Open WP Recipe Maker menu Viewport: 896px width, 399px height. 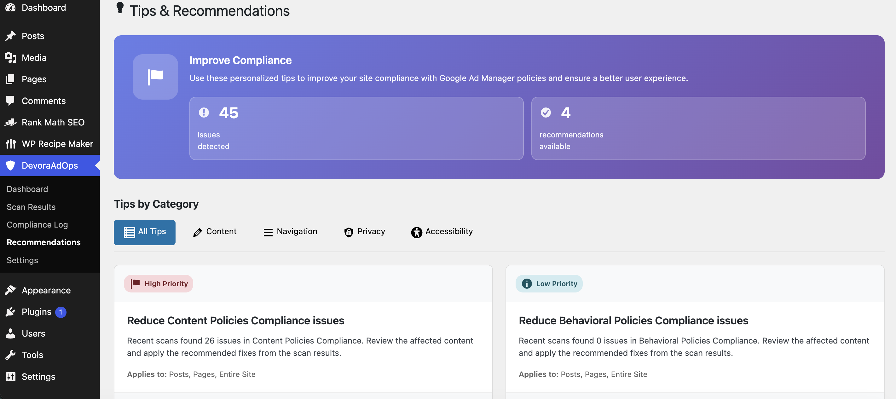point(57,144)
